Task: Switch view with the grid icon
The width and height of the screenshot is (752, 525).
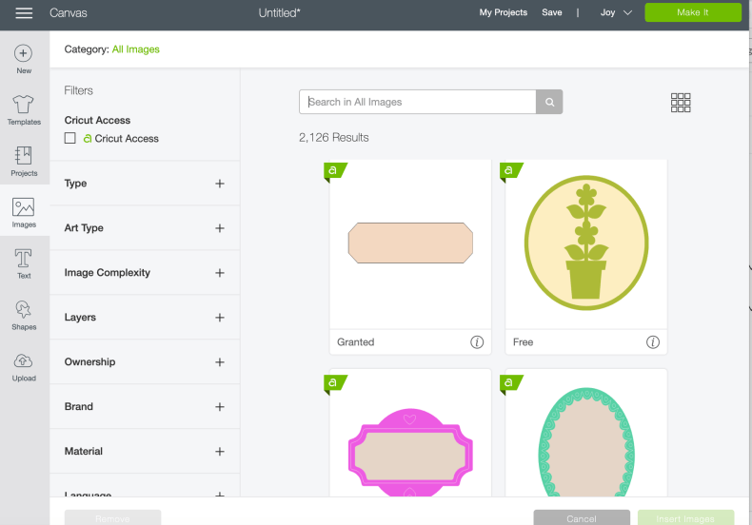Action: tap(681, 103)
